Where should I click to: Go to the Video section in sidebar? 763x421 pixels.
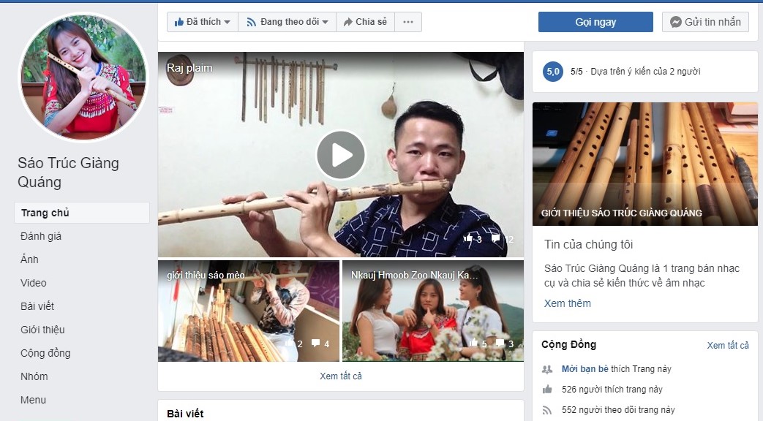(x=34, y=283)
